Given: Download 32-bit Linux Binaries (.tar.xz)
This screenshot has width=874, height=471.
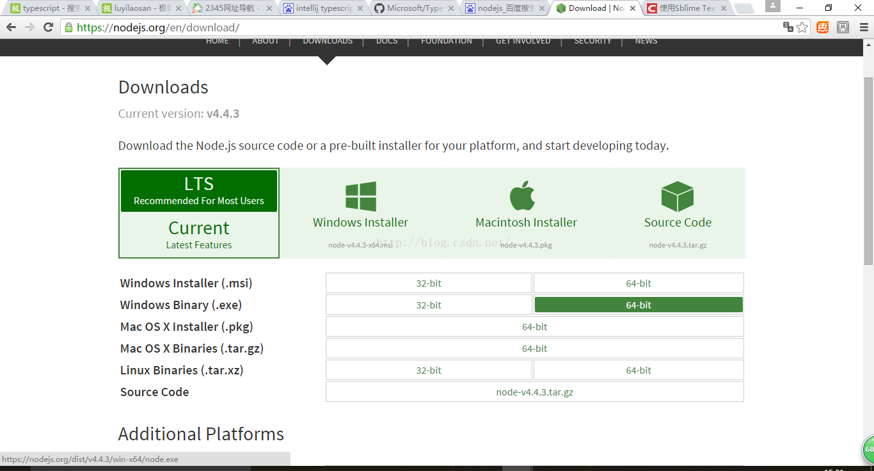Looking at the screenshot, I should click(429, 370).
